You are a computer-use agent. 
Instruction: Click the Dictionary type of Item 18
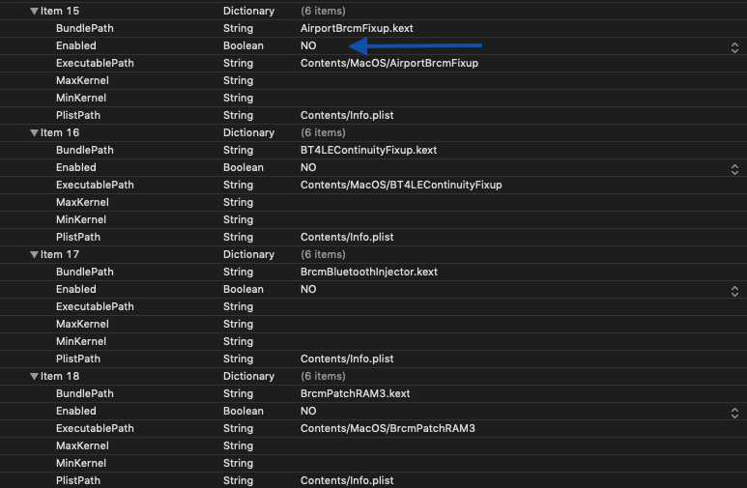click(248, 376)
